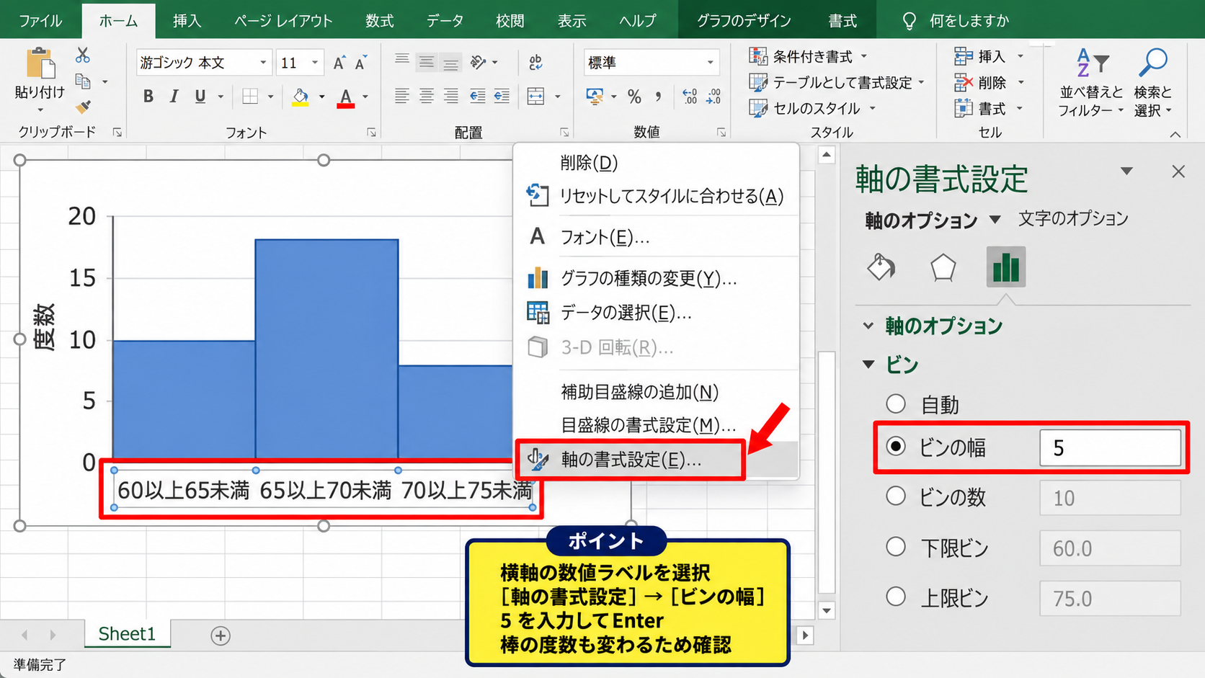Open Effects pentagon tab in pane
This screenshot has height=678, width=1205.
coord(943,267)
